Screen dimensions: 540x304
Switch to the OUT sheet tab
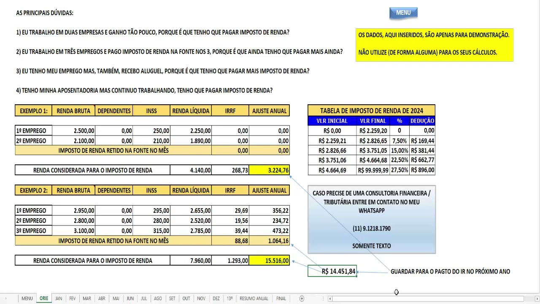186,299
